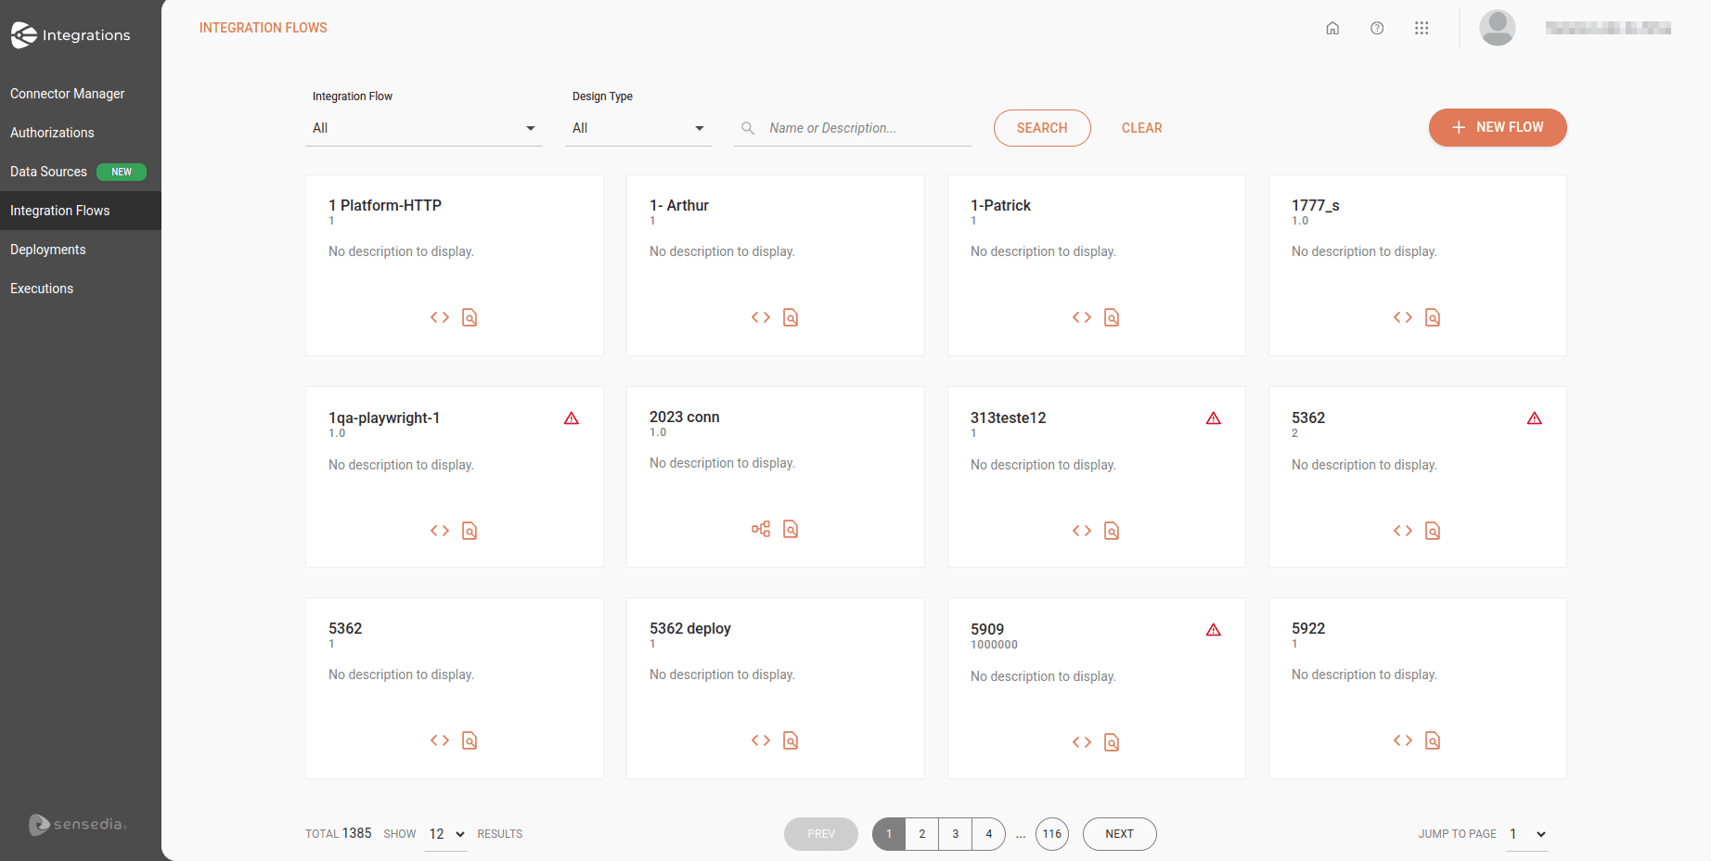This screenshot has width=1711, height=861.
Task: Open Deployments from the sidebar
Action: pyautogui.click(x=48, y=250)
